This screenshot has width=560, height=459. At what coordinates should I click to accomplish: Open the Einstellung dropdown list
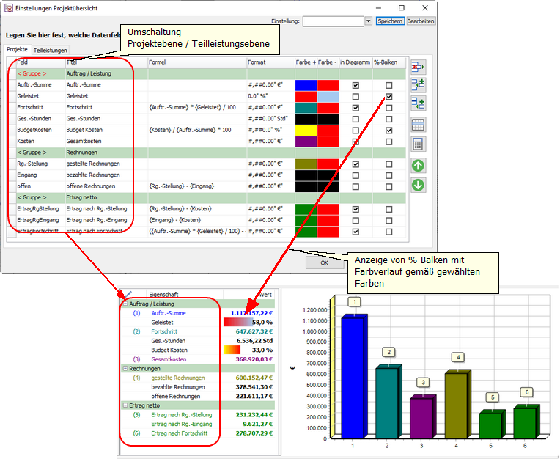368,21
